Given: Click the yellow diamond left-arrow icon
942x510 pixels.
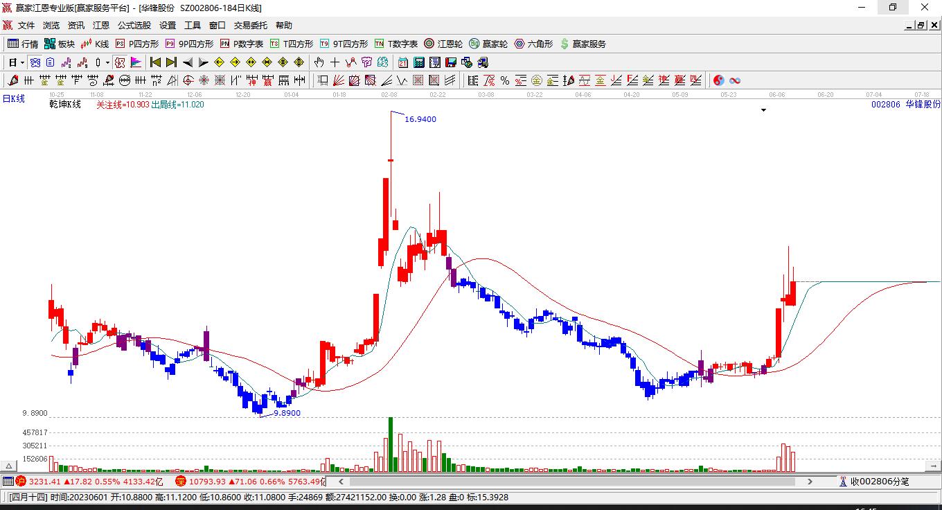Looking at the screenshot, I should coord(220,62).
